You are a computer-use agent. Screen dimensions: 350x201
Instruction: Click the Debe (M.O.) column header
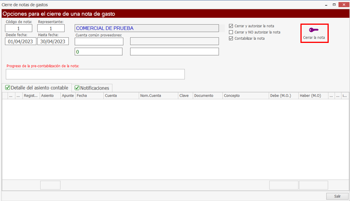(283, 96)
